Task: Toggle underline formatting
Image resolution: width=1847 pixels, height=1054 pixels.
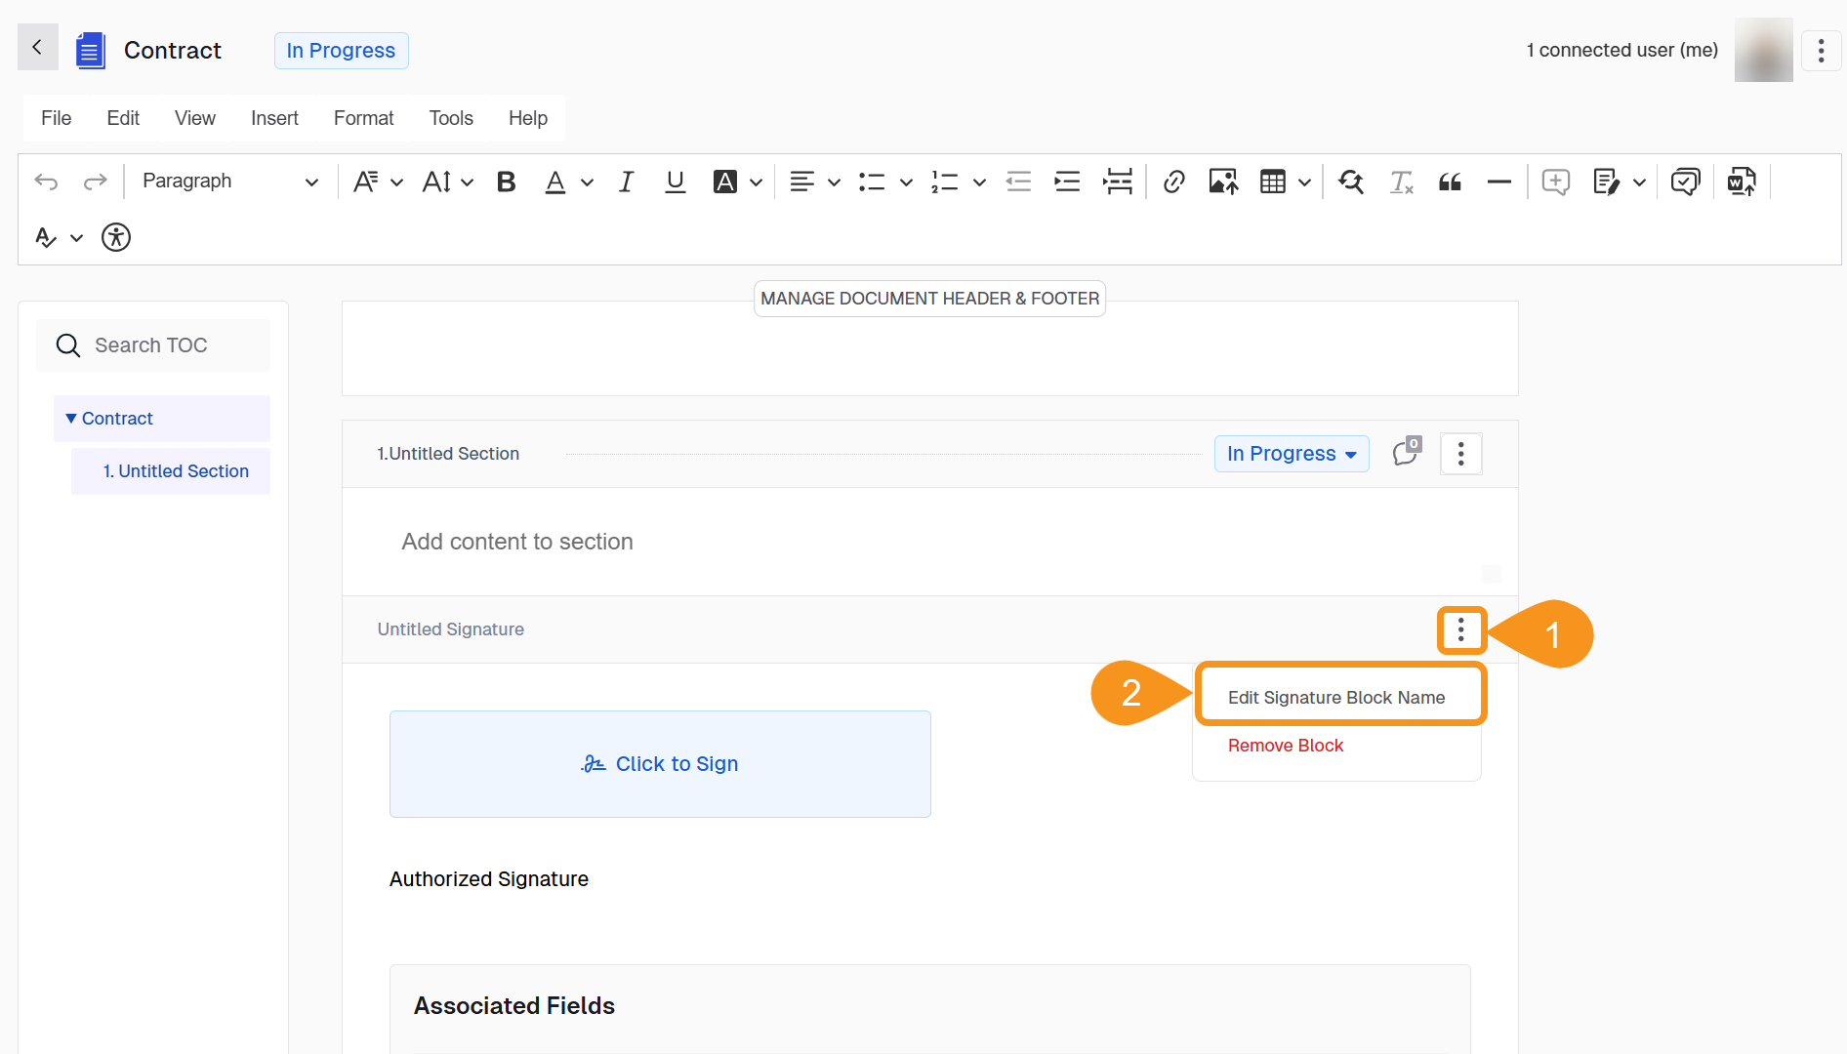Action: pyautogui.click(x=675, y=182)
